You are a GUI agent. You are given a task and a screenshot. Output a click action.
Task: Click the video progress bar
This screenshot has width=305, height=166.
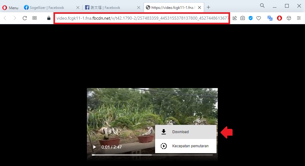click(x=152, y=155)
